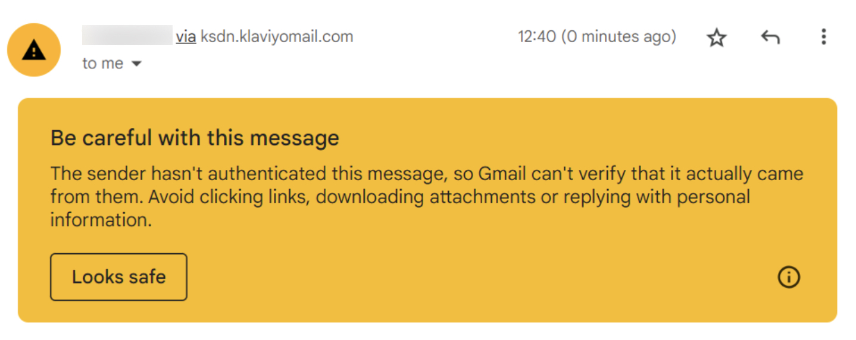The height and width of the screenshot is (340, 856).
Task: Click the reply arrow icon
Action: coord(770,38)
